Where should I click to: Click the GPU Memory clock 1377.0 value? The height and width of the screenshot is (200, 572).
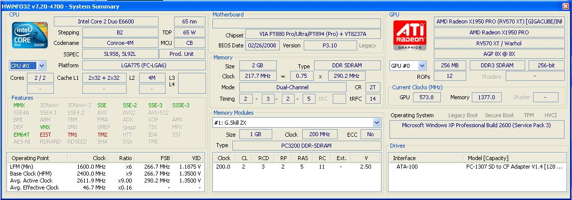coord(486,97)
